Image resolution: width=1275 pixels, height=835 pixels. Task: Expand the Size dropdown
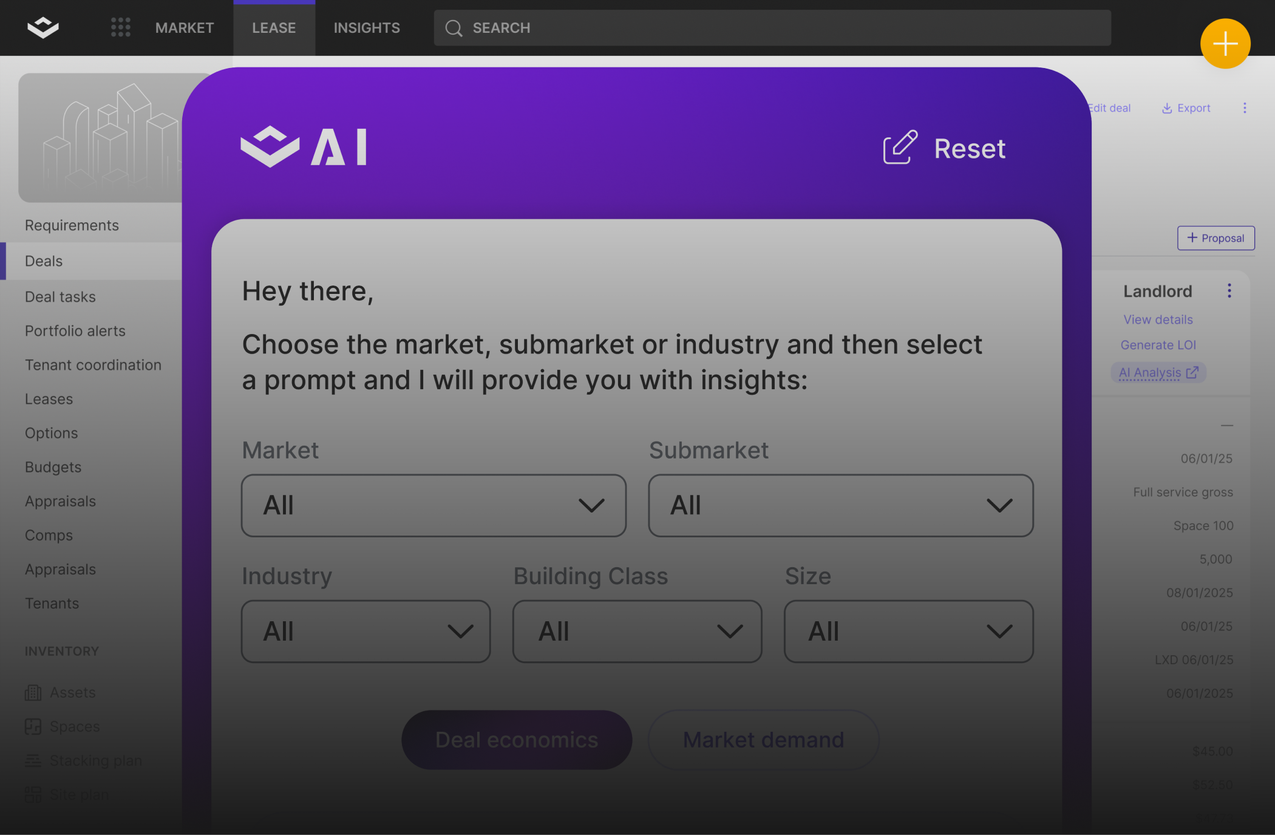pyautogui.click(x=908, y=632)
